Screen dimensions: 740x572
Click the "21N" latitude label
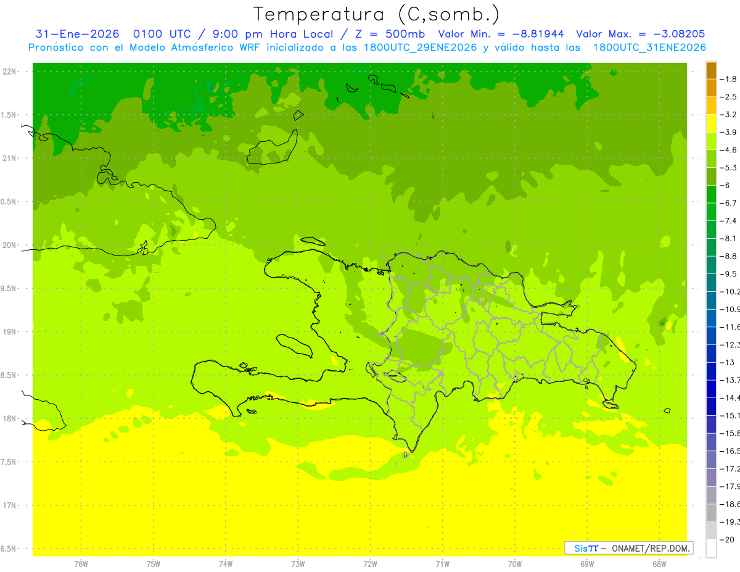(10, 159)
